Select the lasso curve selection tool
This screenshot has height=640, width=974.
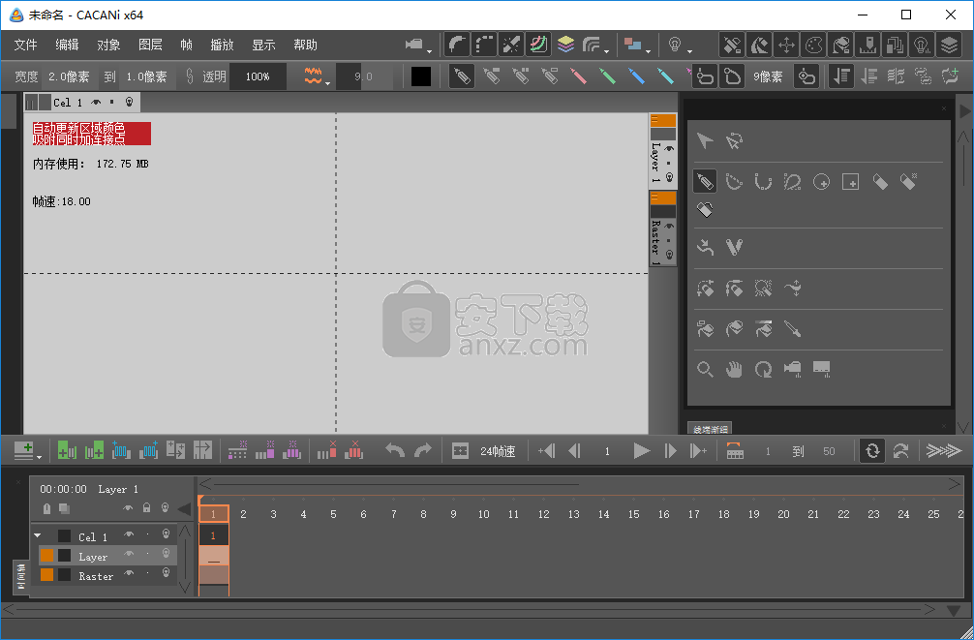(734, 141)
